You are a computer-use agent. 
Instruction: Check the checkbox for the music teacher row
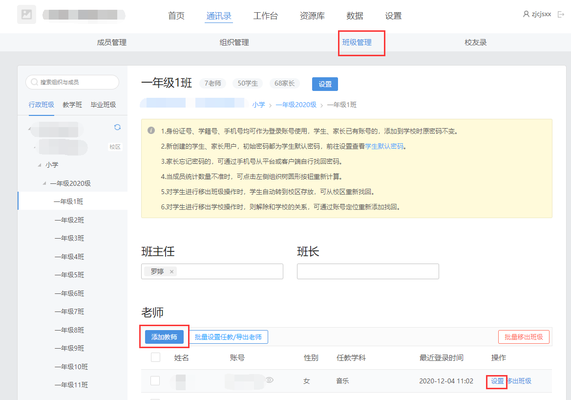point(155,380)
